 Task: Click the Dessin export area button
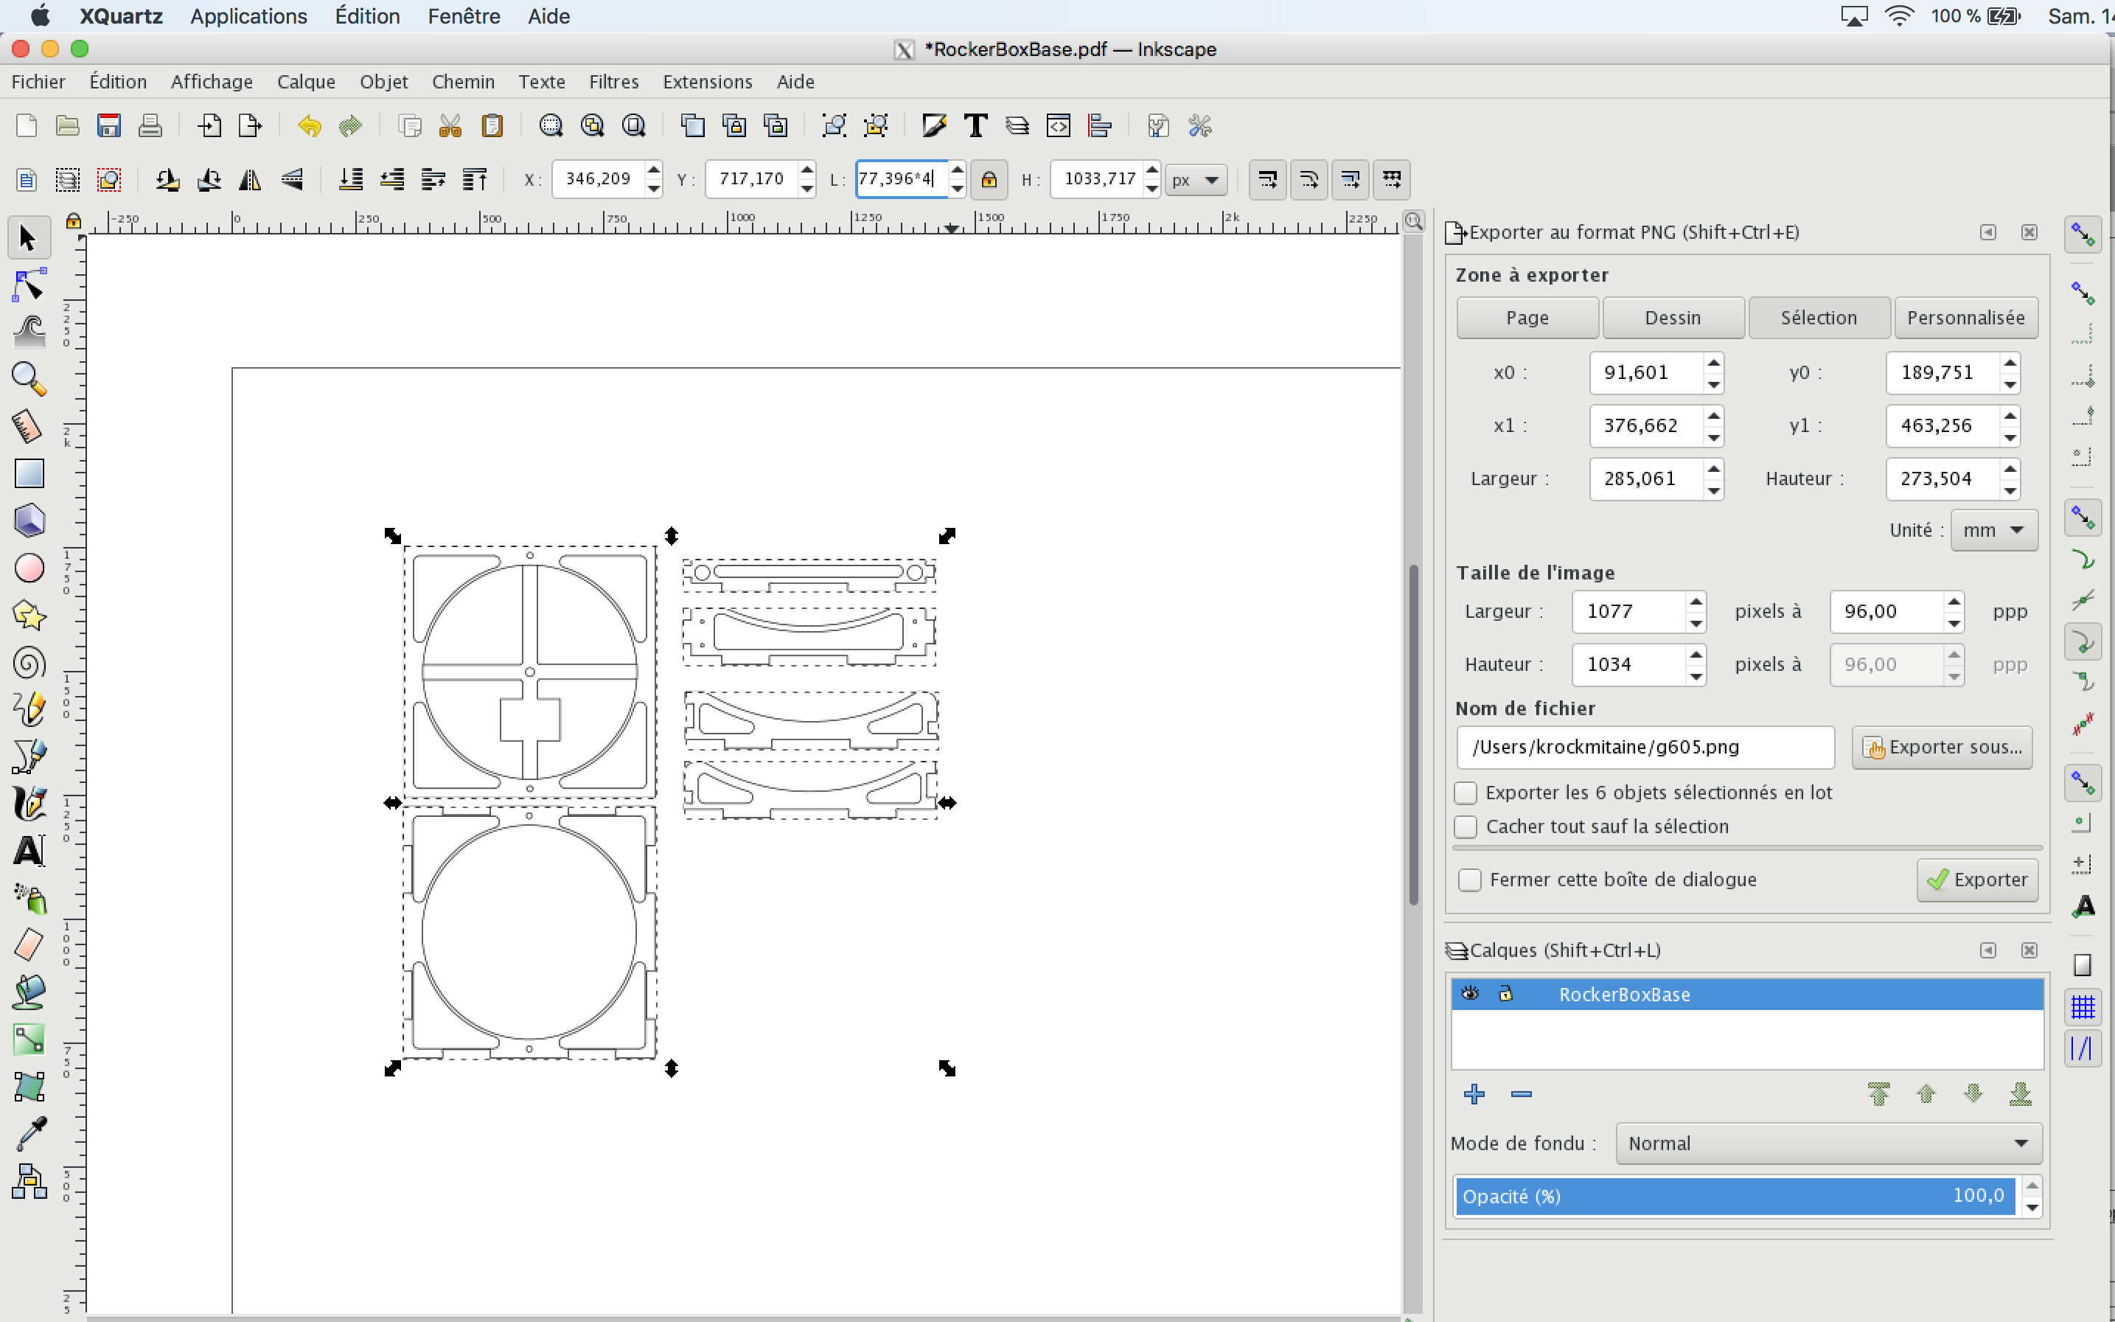[1673, 317]
